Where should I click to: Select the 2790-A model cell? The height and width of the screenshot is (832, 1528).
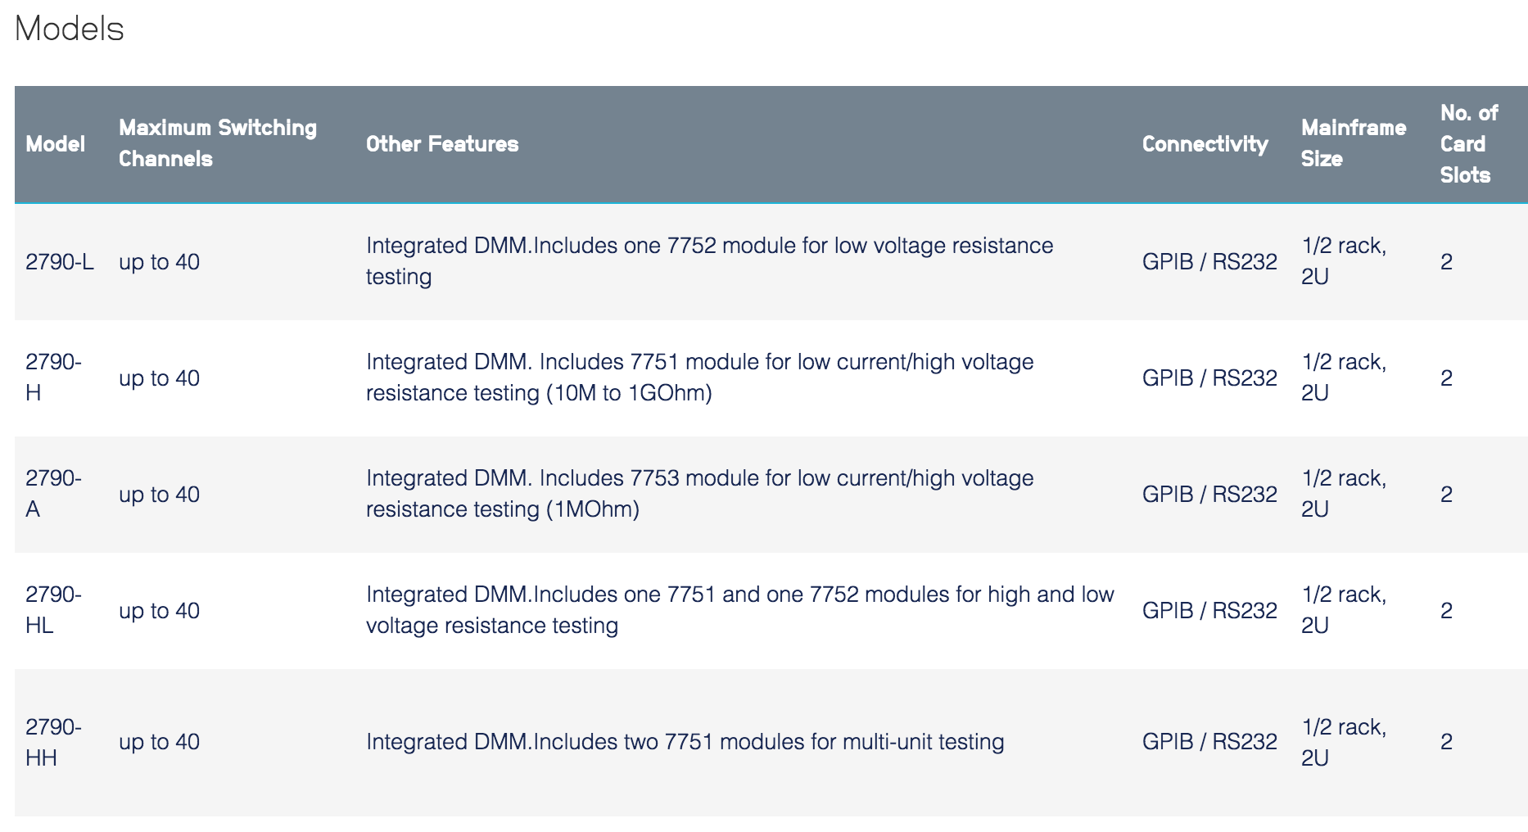pyautogui.click(x=53, y=494)
